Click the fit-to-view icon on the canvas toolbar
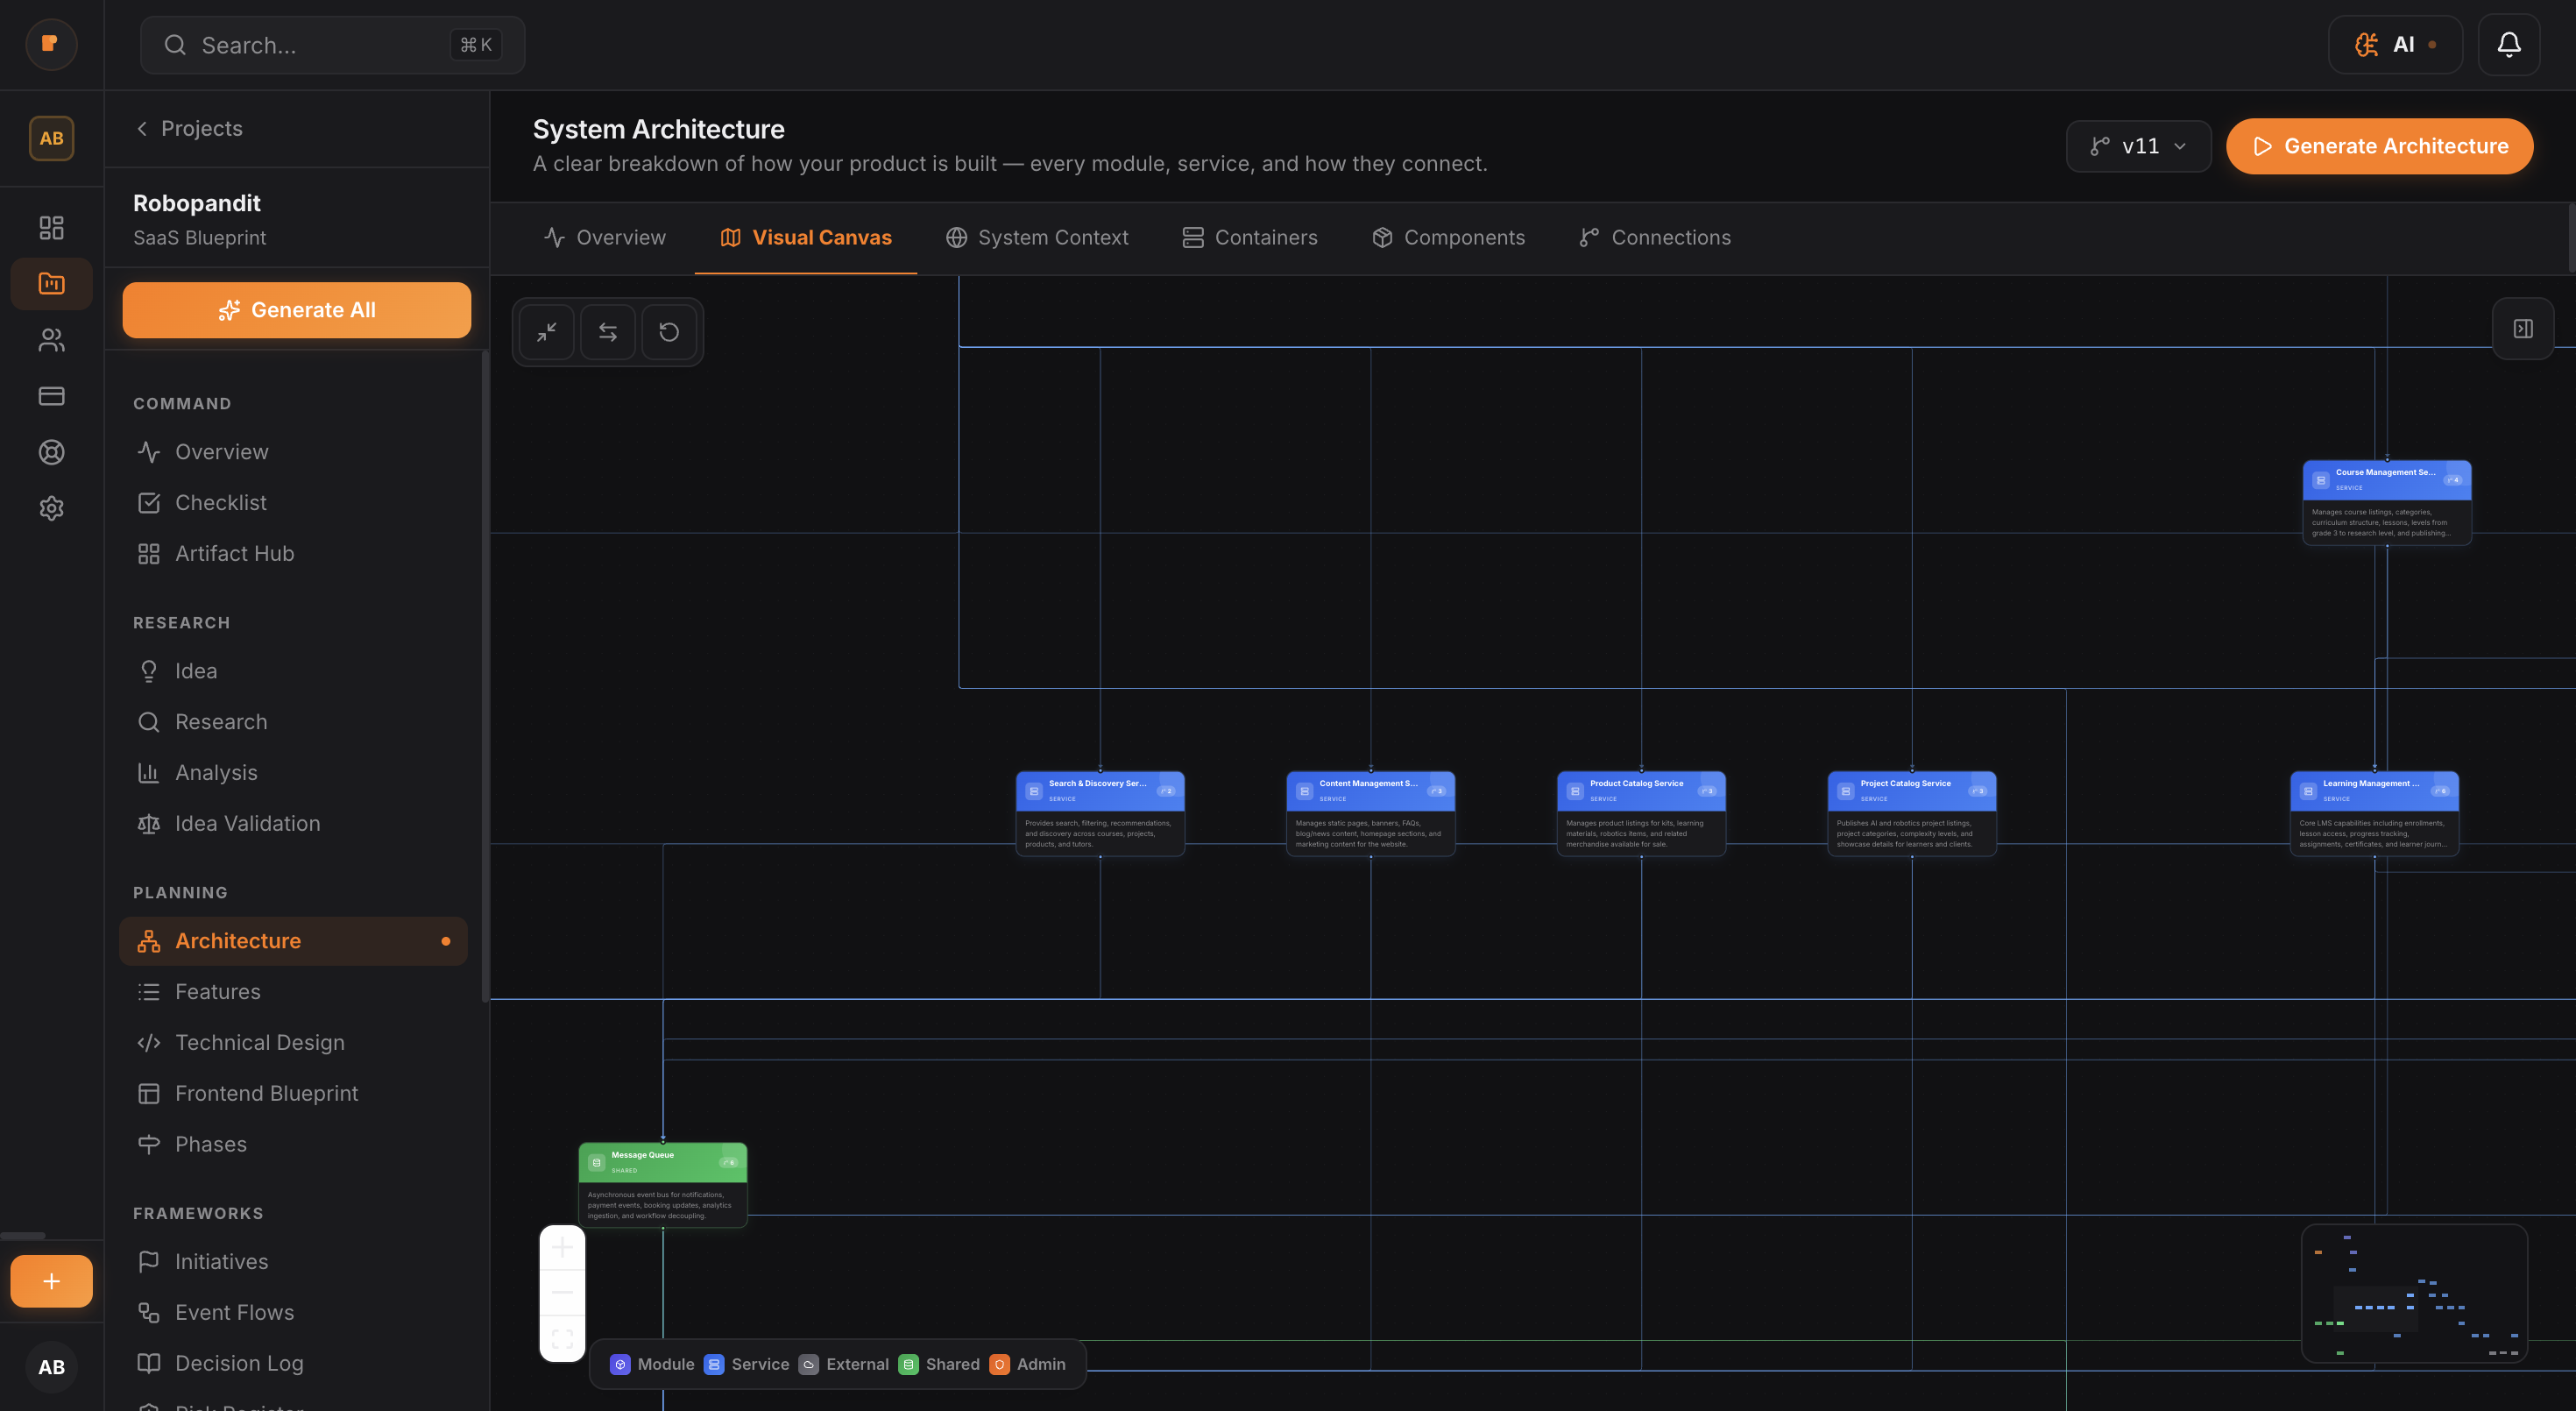2576x1411 pixels. point(547,331)
